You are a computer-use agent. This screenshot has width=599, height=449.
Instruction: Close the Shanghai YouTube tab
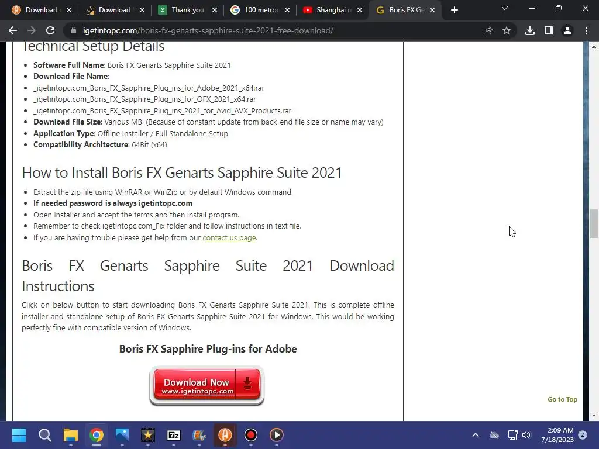(360, 10)
